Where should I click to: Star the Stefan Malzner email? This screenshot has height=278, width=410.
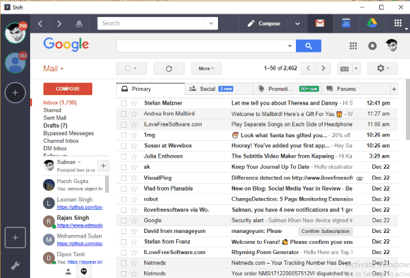(134, 103)
